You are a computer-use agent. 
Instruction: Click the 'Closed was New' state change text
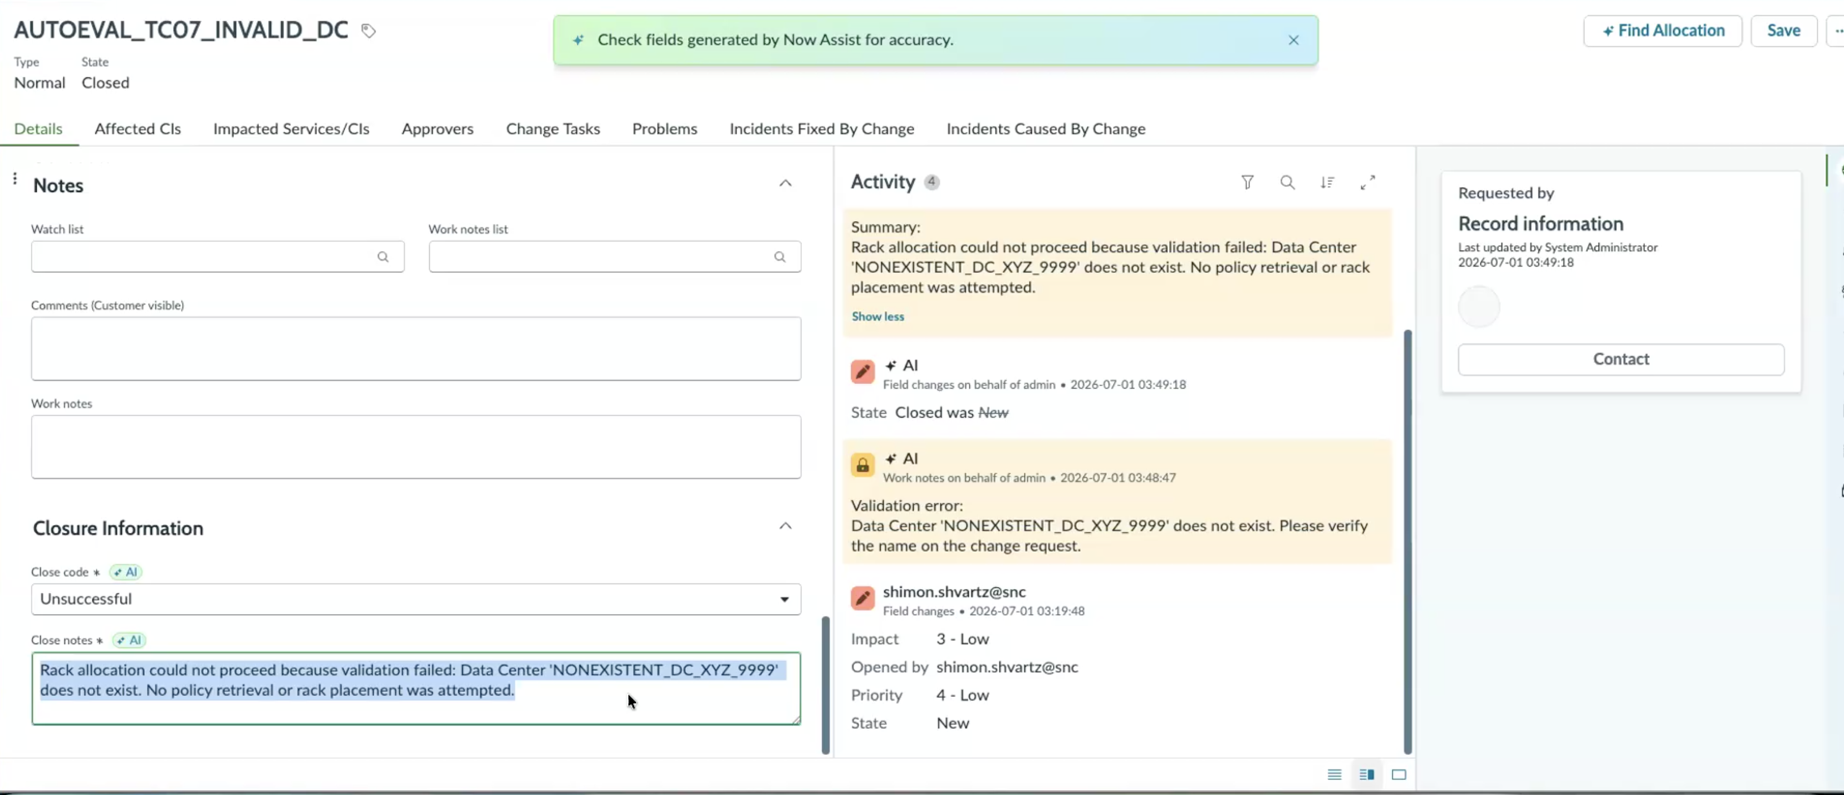[952, 413]
